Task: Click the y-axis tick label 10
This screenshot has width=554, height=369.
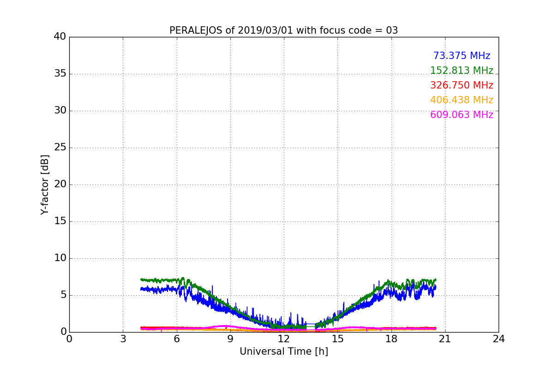Action: coord(60,258)
